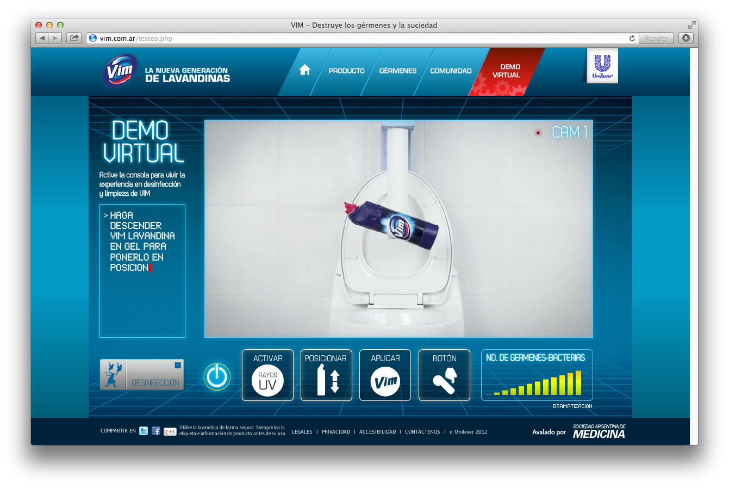Click the 'NO. DE GERMENES-BACTERIAS' heading
The image size is (729, 488).
click(535, 357)
